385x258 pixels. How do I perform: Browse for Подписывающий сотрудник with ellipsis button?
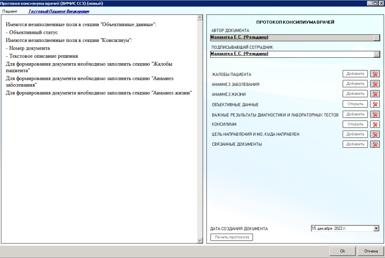coord(376,54)
